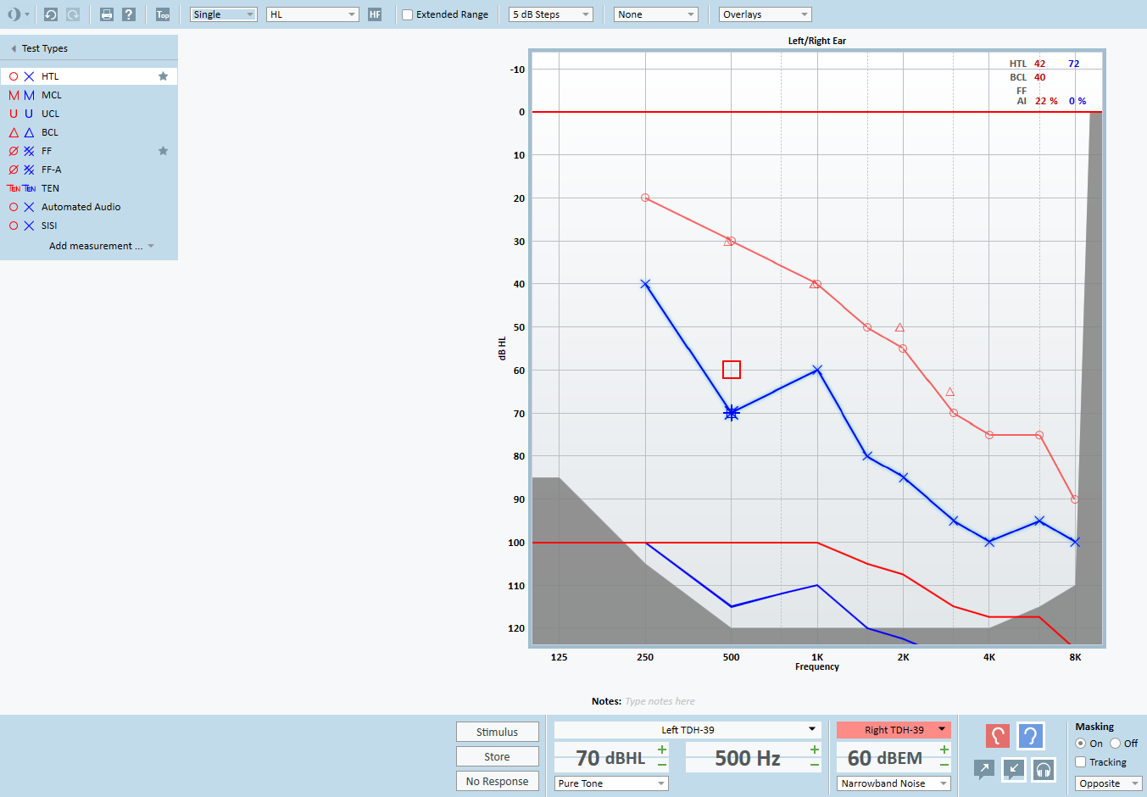Viewport: 1147px width, 797px height.
Task: Click the talk forward speech bubble icon
Action: (983, 769)
